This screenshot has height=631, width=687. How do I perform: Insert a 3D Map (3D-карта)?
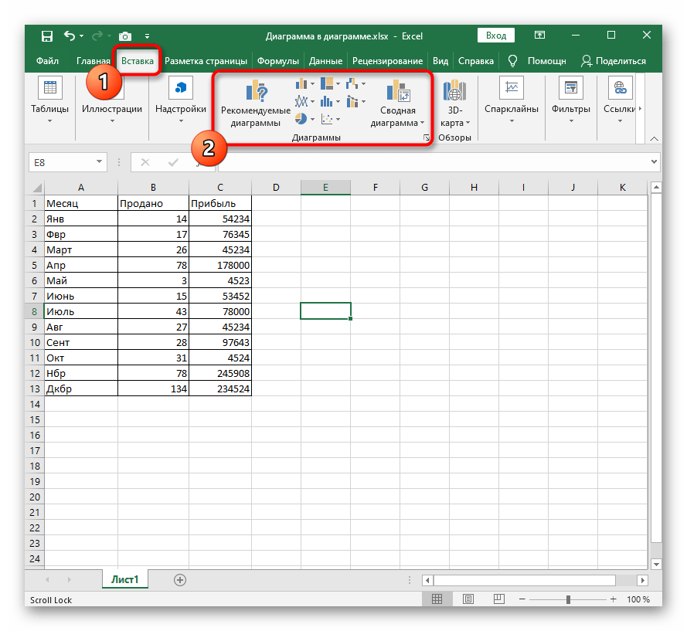pos(453,93)
